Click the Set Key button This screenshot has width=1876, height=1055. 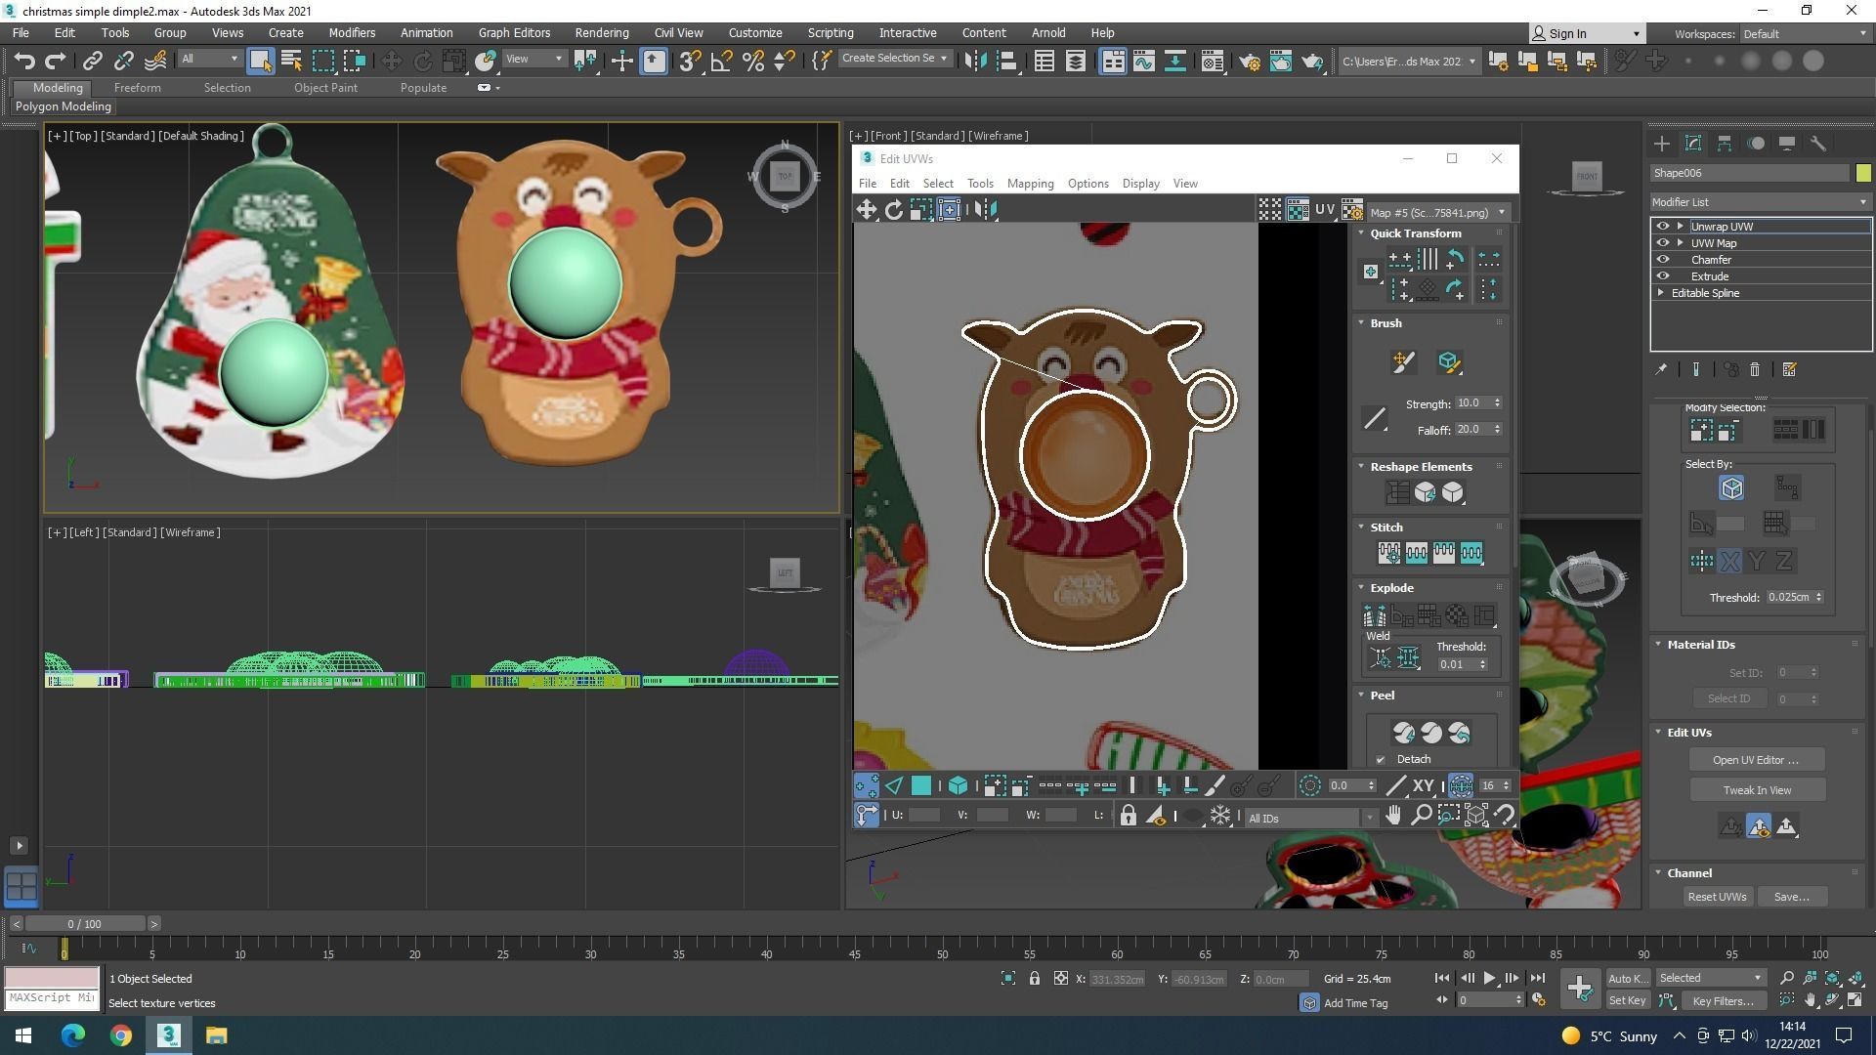point(1627,1000)
